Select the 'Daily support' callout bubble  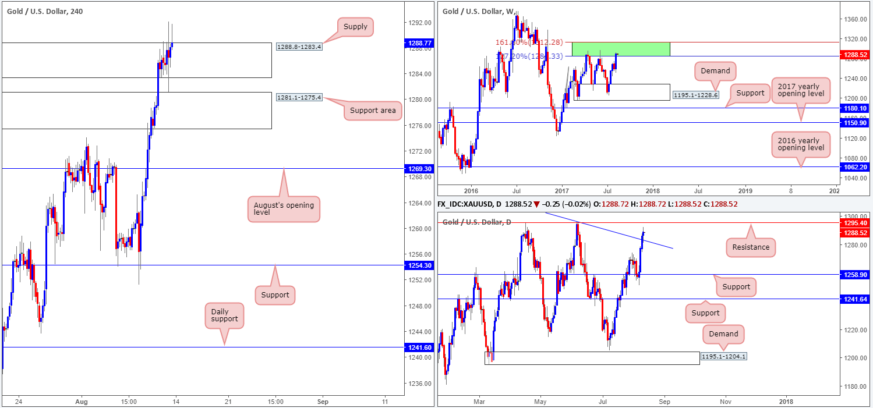tap(224, 315)
